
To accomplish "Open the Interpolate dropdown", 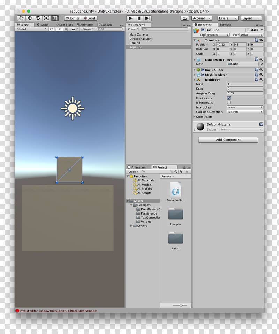I will coord(245,107).
